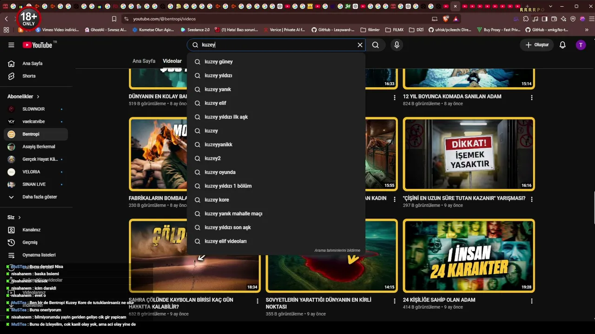Bookmark this page with the address bar icon
This screenshot has width=595, height=334.
[114, 19]
